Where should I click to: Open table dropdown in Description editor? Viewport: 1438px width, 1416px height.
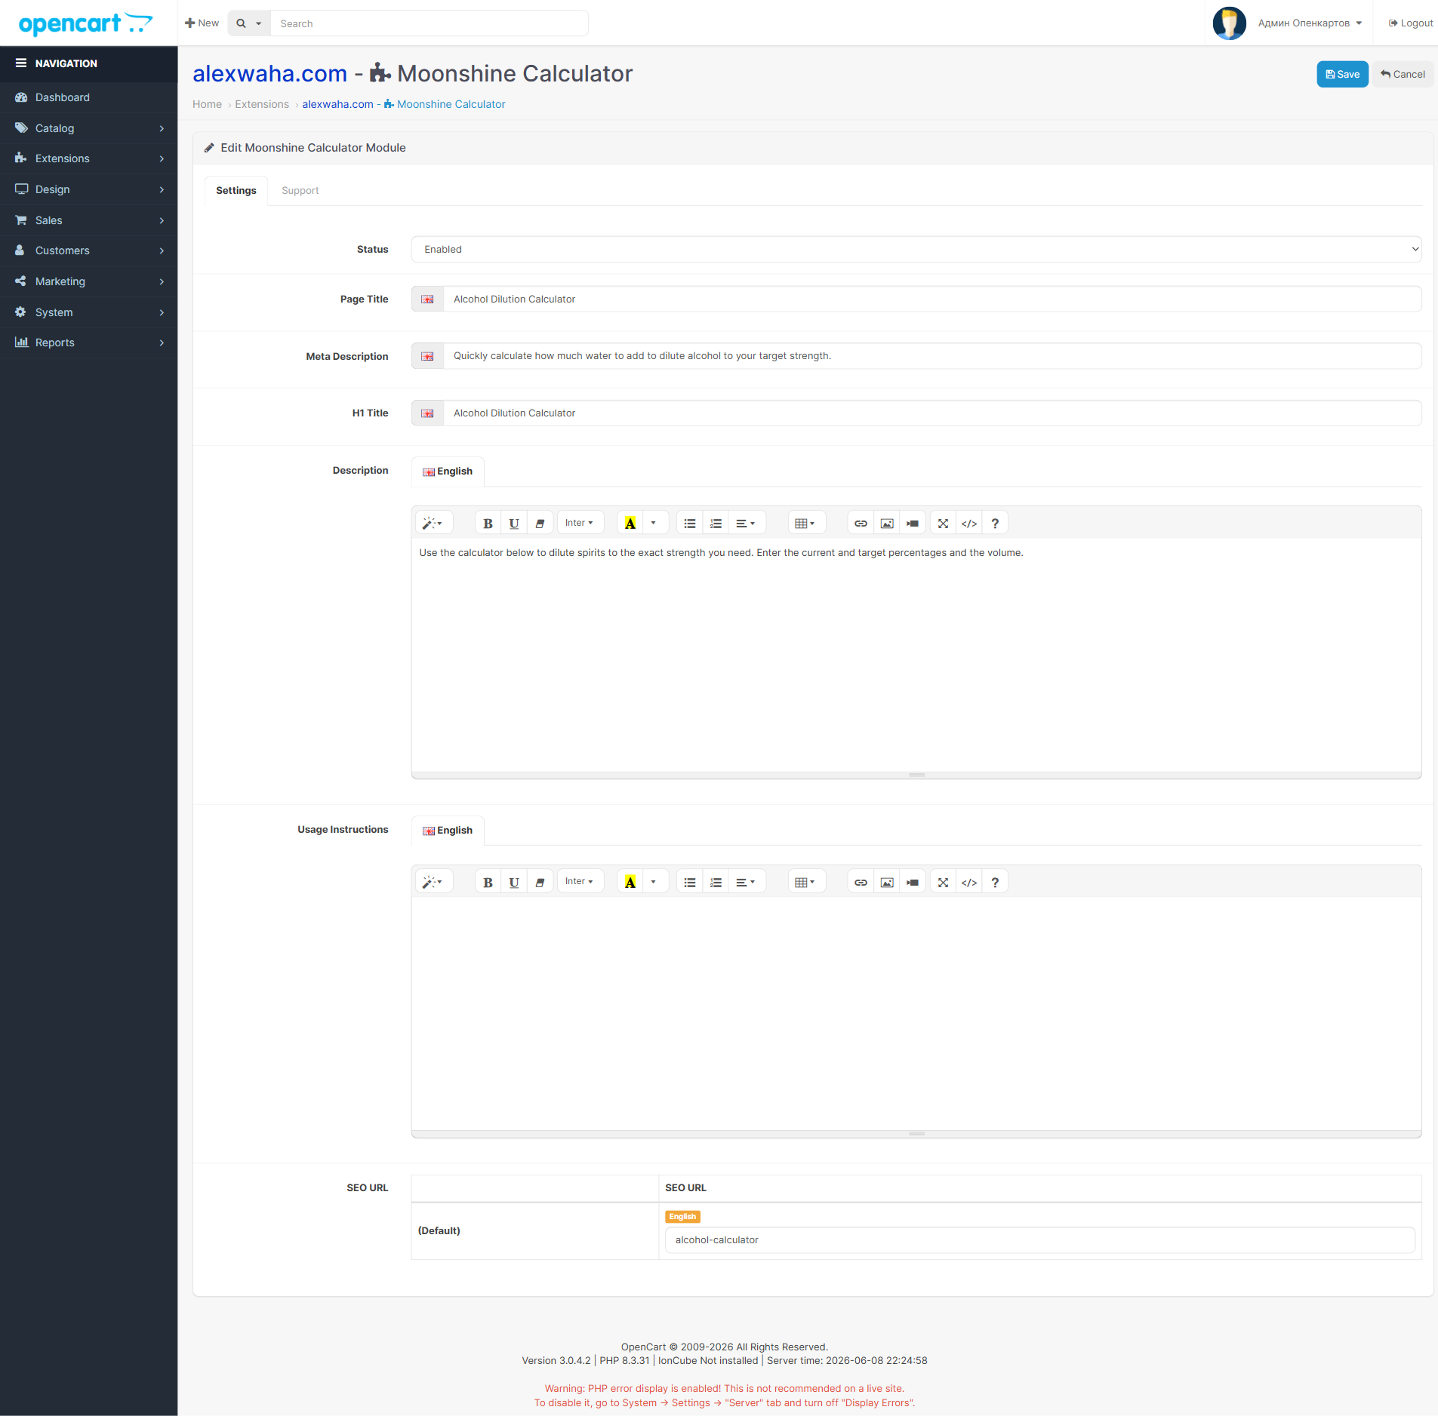[805, 523]
